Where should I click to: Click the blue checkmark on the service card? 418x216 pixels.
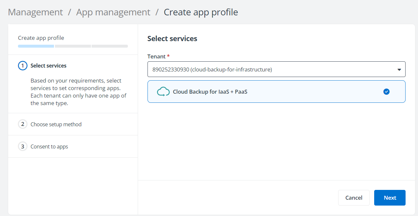(386, 92)
